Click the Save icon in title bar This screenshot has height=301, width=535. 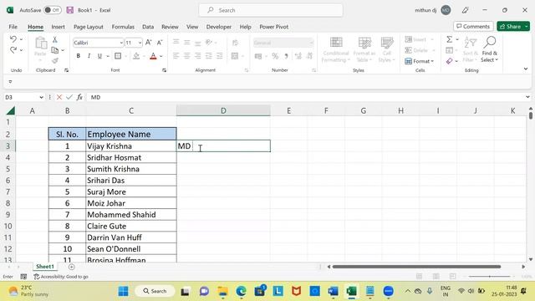(70, 10)
